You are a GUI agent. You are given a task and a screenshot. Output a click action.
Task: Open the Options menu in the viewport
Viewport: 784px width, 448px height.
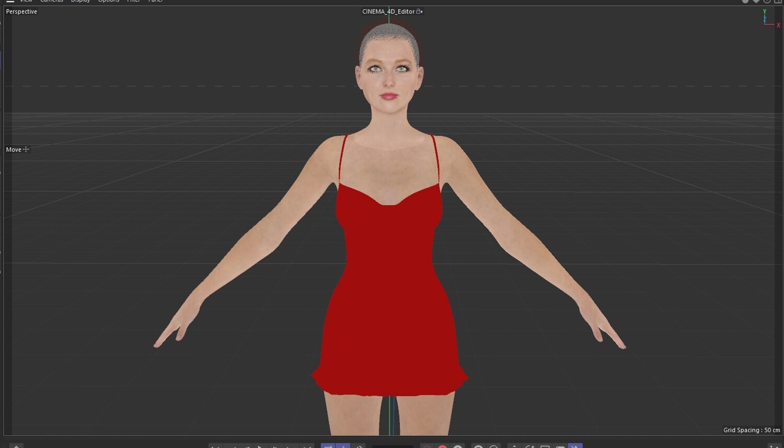[109, 1]
